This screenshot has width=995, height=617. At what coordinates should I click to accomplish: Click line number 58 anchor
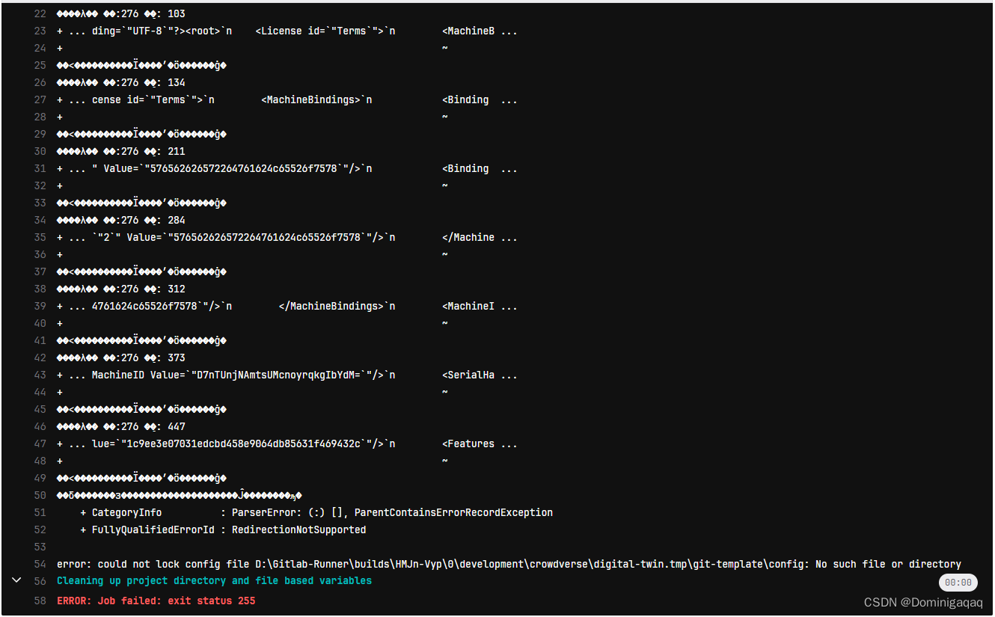[40, 600]
